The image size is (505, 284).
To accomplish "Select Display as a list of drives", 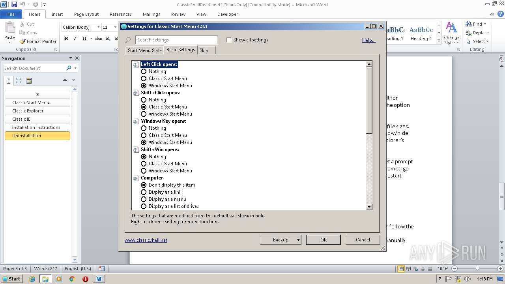I will click(x=144, y=206).
